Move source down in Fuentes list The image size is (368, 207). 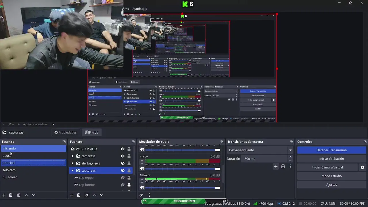pos(101,195)
